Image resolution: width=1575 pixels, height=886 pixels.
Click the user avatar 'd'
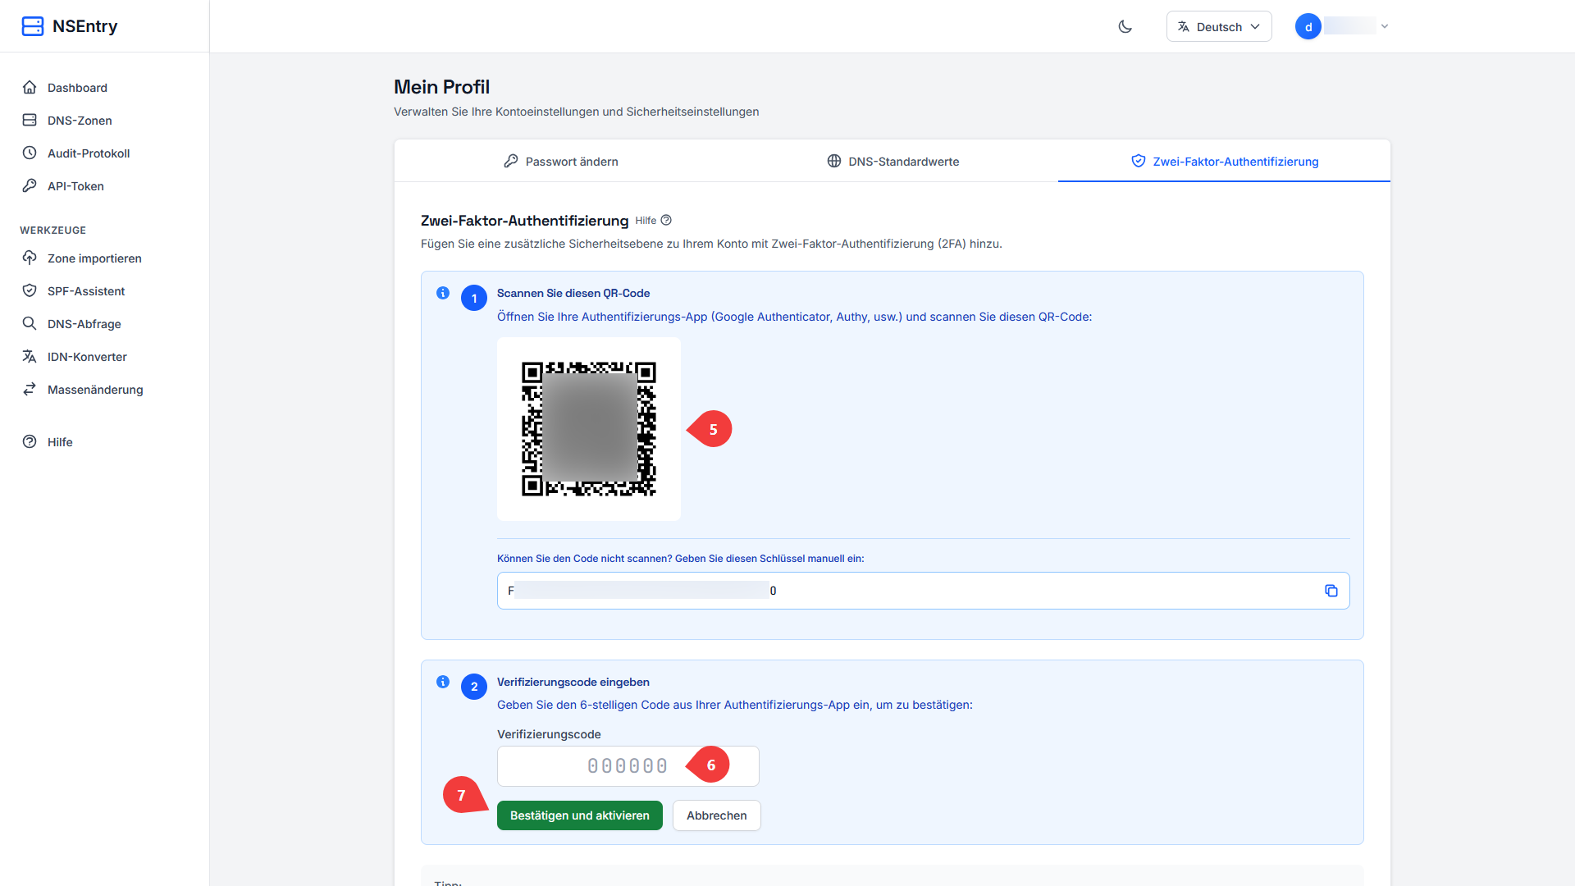pos(1308,26)
